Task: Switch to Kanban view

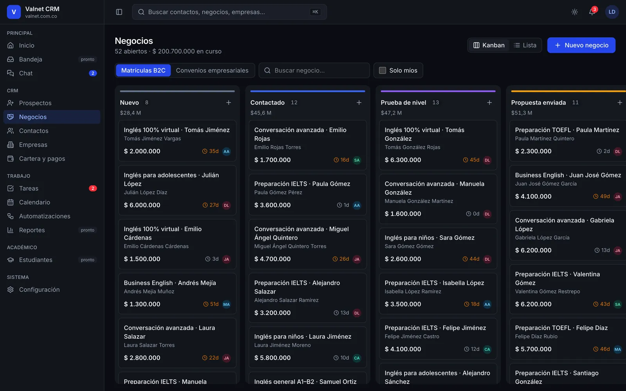Action: 489,45
